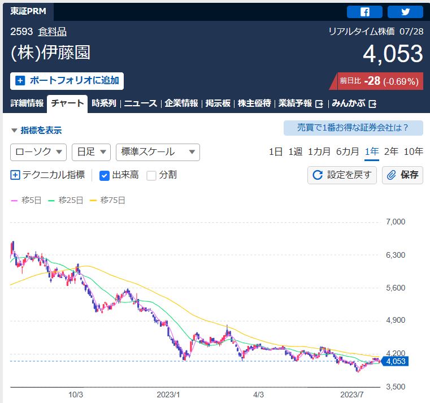Viewport: 430px width, 403px height.
Task: Click 10/3 date label on chart axis
Action: click(75, 395)
